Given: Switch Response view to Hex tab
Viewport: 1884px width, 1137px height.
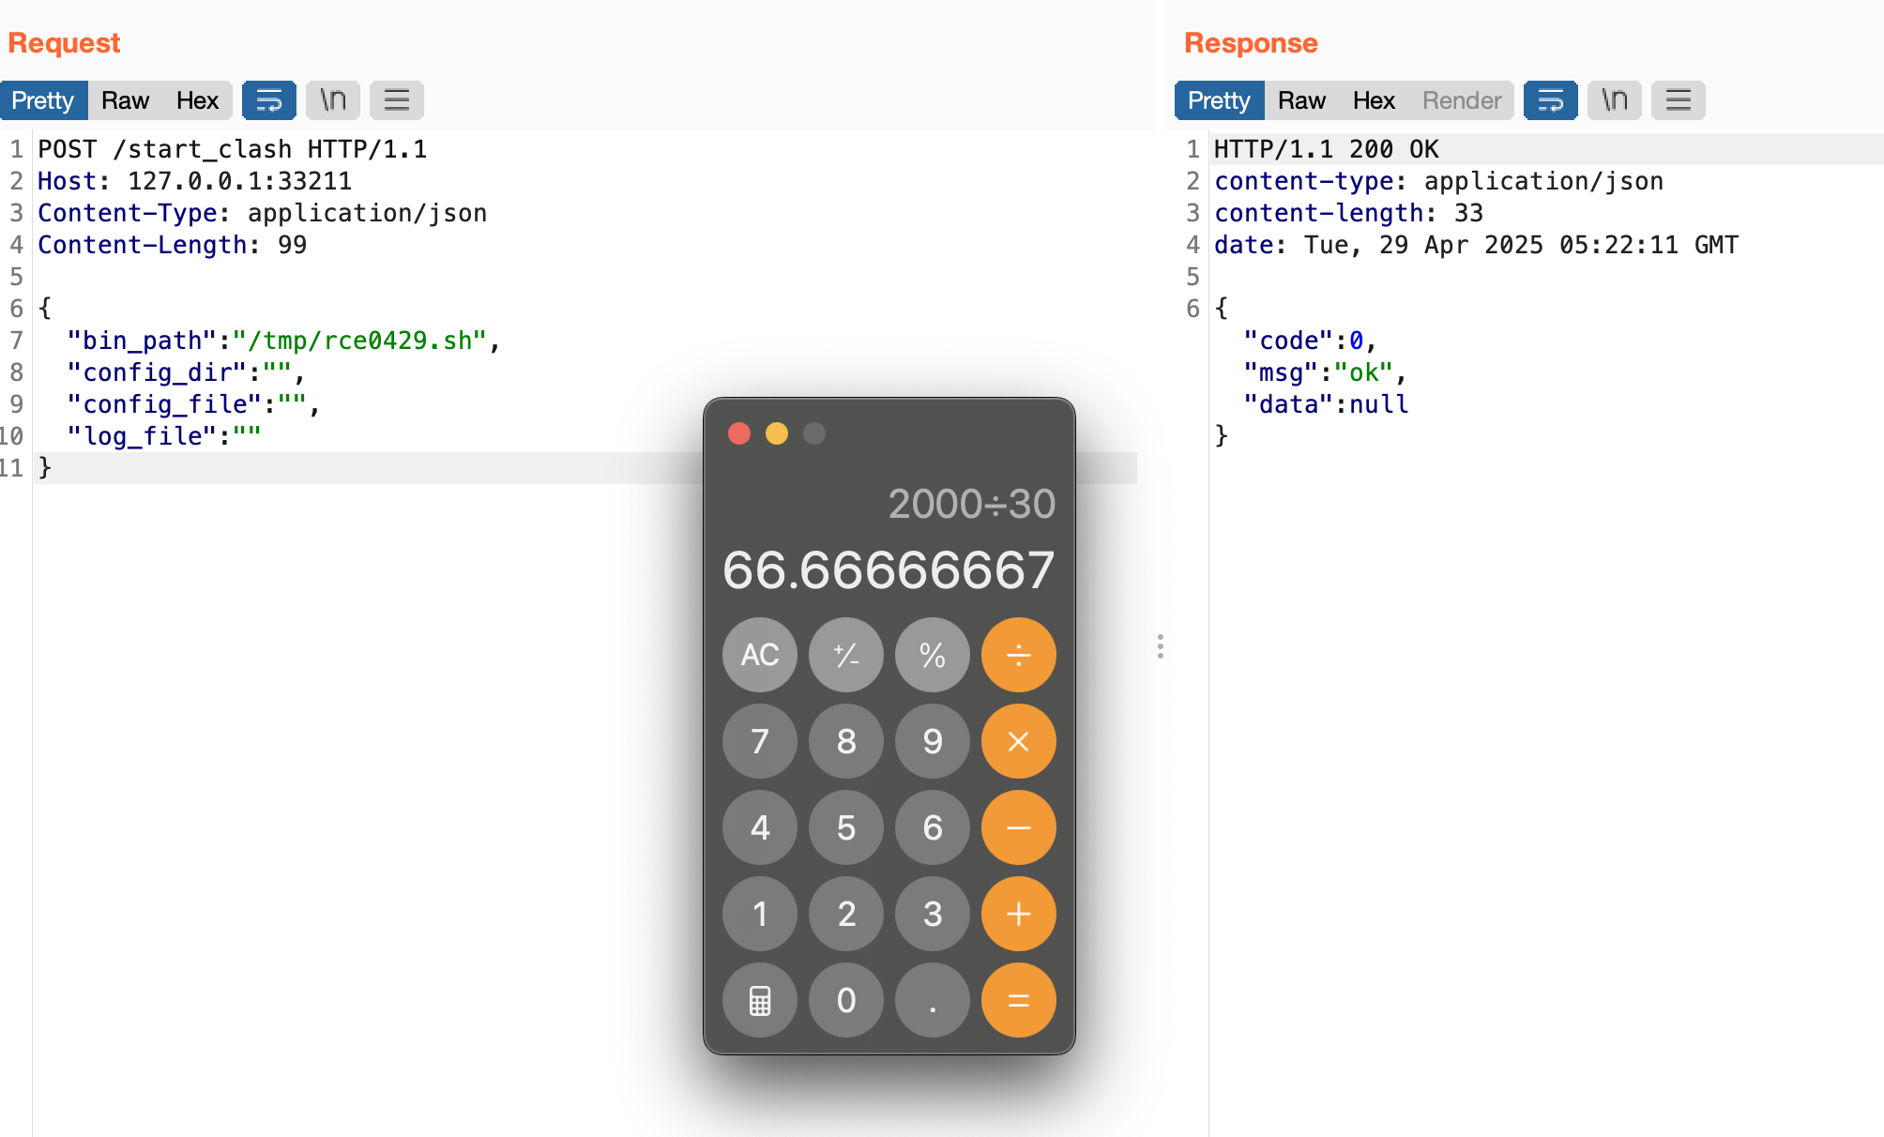Looking at the screenshot, I should click(1374, 100).
